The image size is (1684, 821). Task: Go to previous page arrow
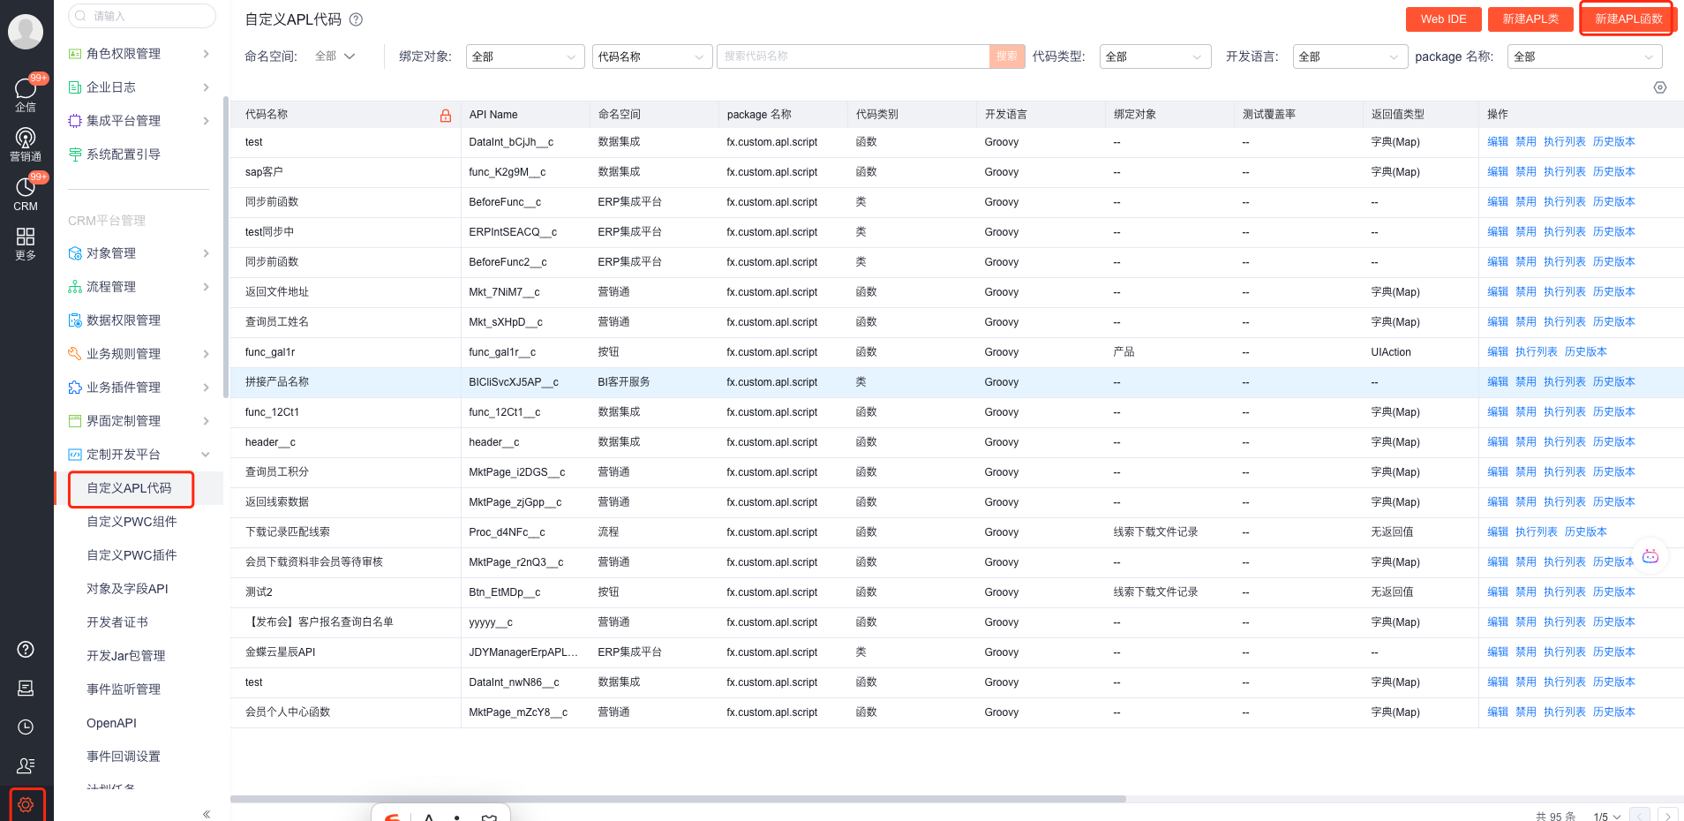[x=1639, y=817]
